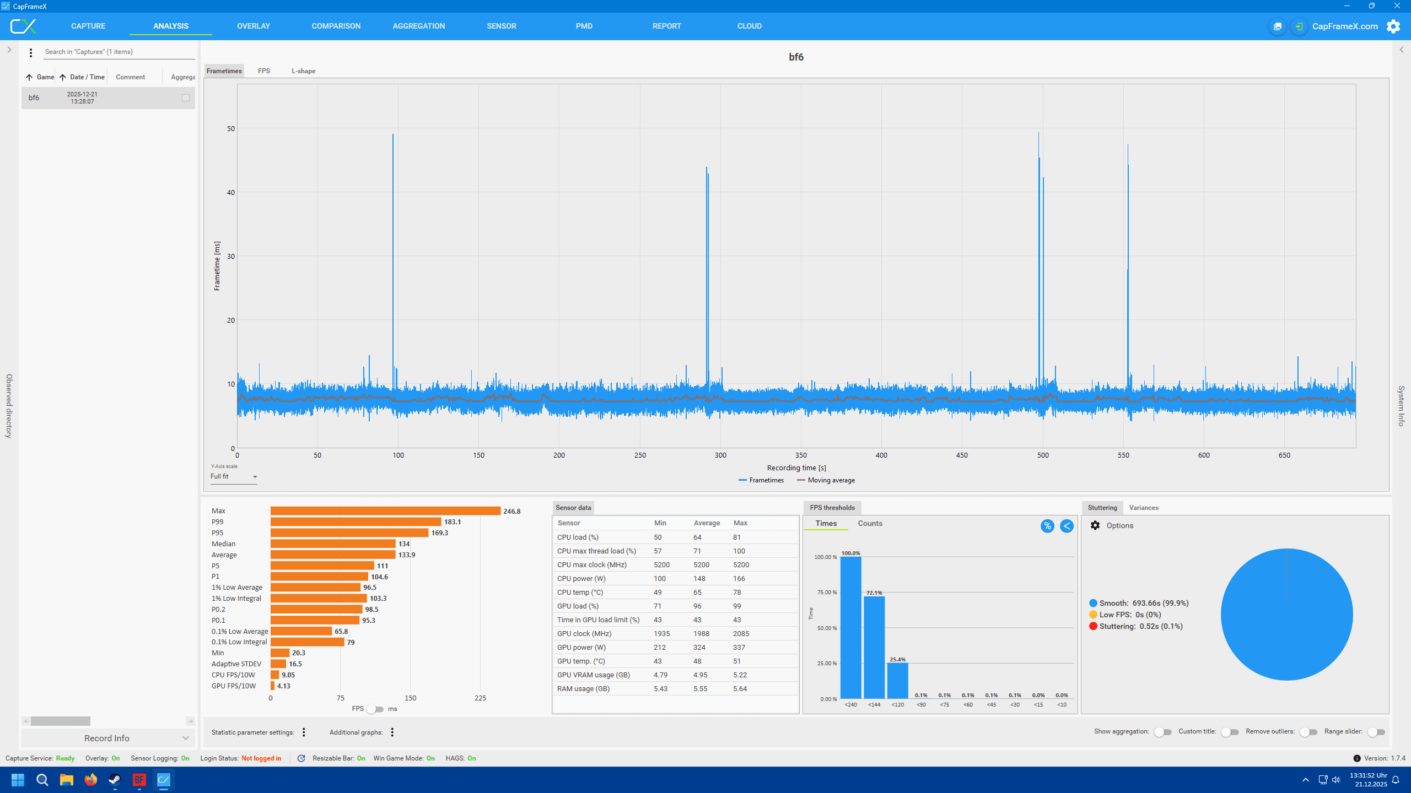
Task: Enable the Remove outliers toggle
Action: [x=1308, y=732]
